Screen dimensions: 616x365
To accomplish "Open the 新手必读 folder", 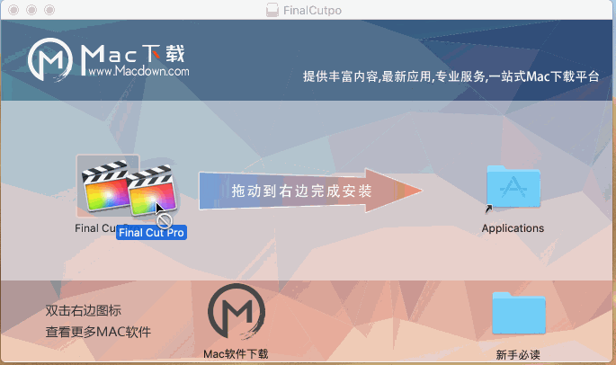I will point(519,313).
